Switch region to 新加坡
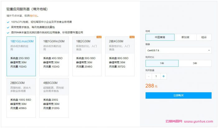Screen dimensions: 218x128 coord(185,37)
